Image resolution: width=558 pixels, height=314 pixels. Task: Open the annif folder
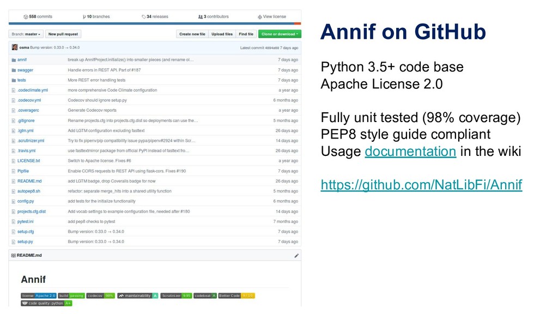coord(22,60)
